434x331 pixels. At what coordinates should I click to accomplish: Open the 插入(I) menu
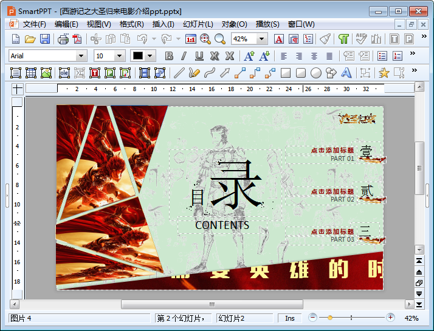(164, 24)
